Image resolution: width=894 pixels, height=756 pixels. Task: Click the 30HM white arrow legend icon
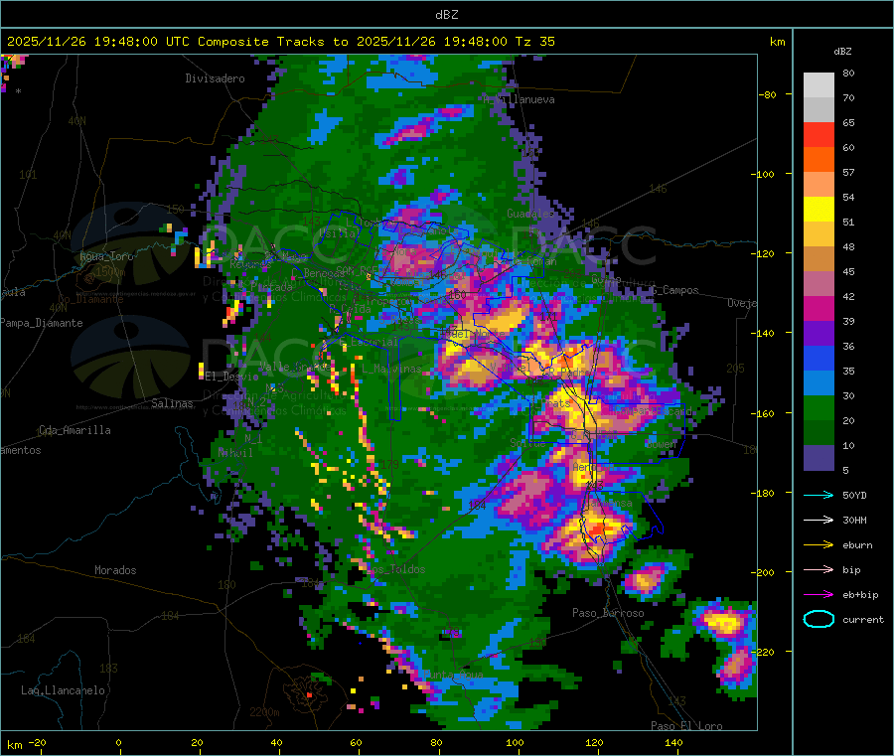(819, 520)
